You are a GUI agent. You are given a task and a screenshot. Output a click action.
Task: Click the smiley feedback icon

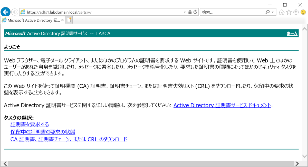click(303, 12)
